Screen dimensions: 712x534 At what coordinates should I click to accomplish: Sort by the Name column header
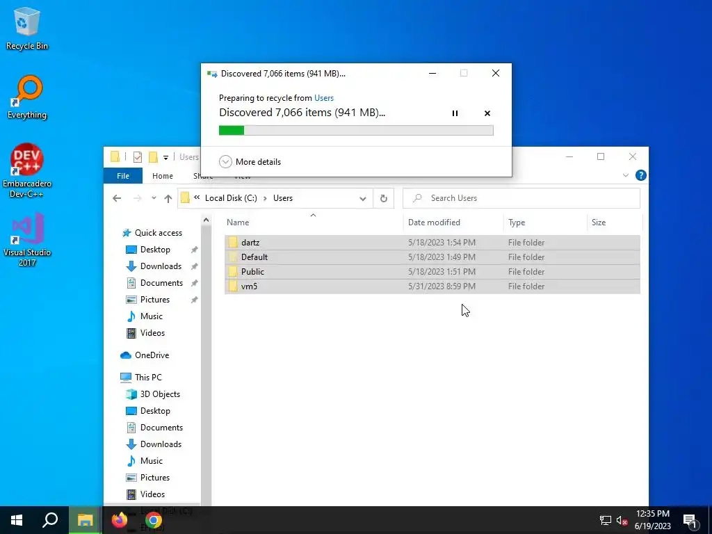(314, 222)
